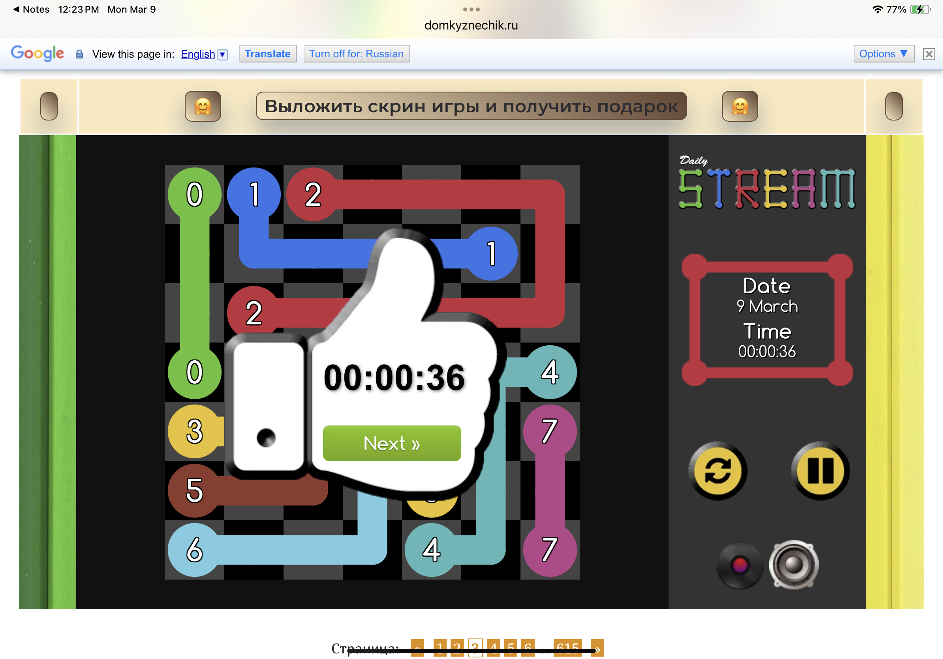The width and height of the screenshot is (943, 659).
Task: Click the purple 7 node at bottom
Action: tap(550, 550)
